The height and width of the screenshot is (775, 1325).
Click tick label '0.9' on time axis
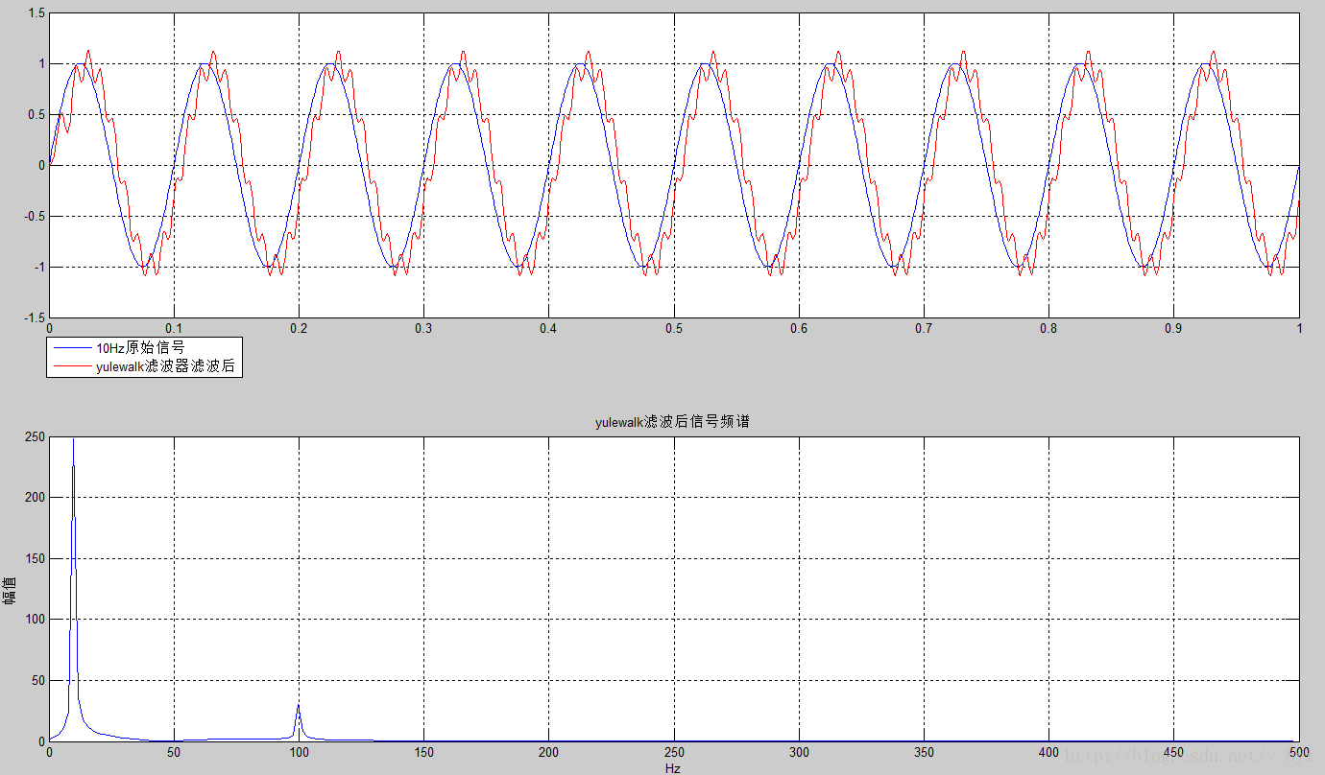pos(1173,328)
